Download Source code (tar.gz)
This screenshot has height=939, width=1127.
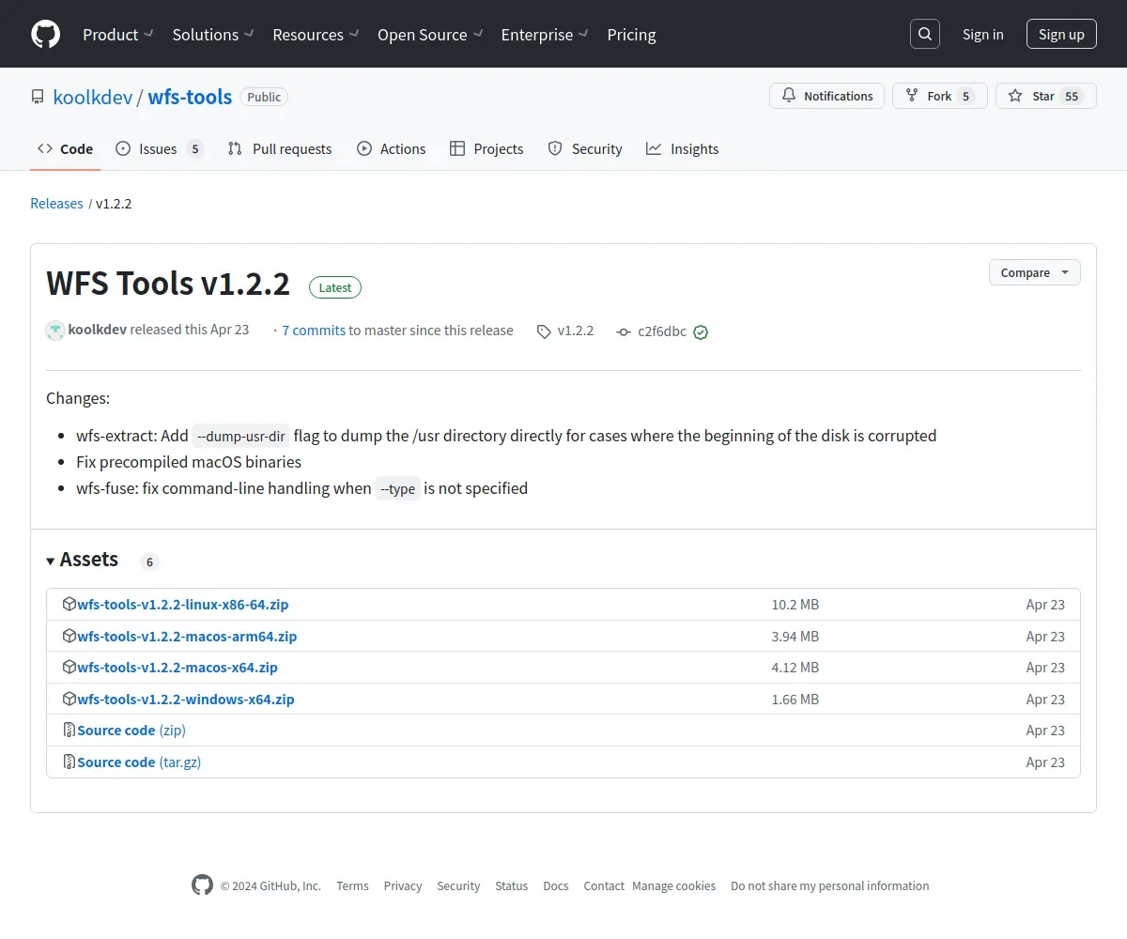[139, 762]
